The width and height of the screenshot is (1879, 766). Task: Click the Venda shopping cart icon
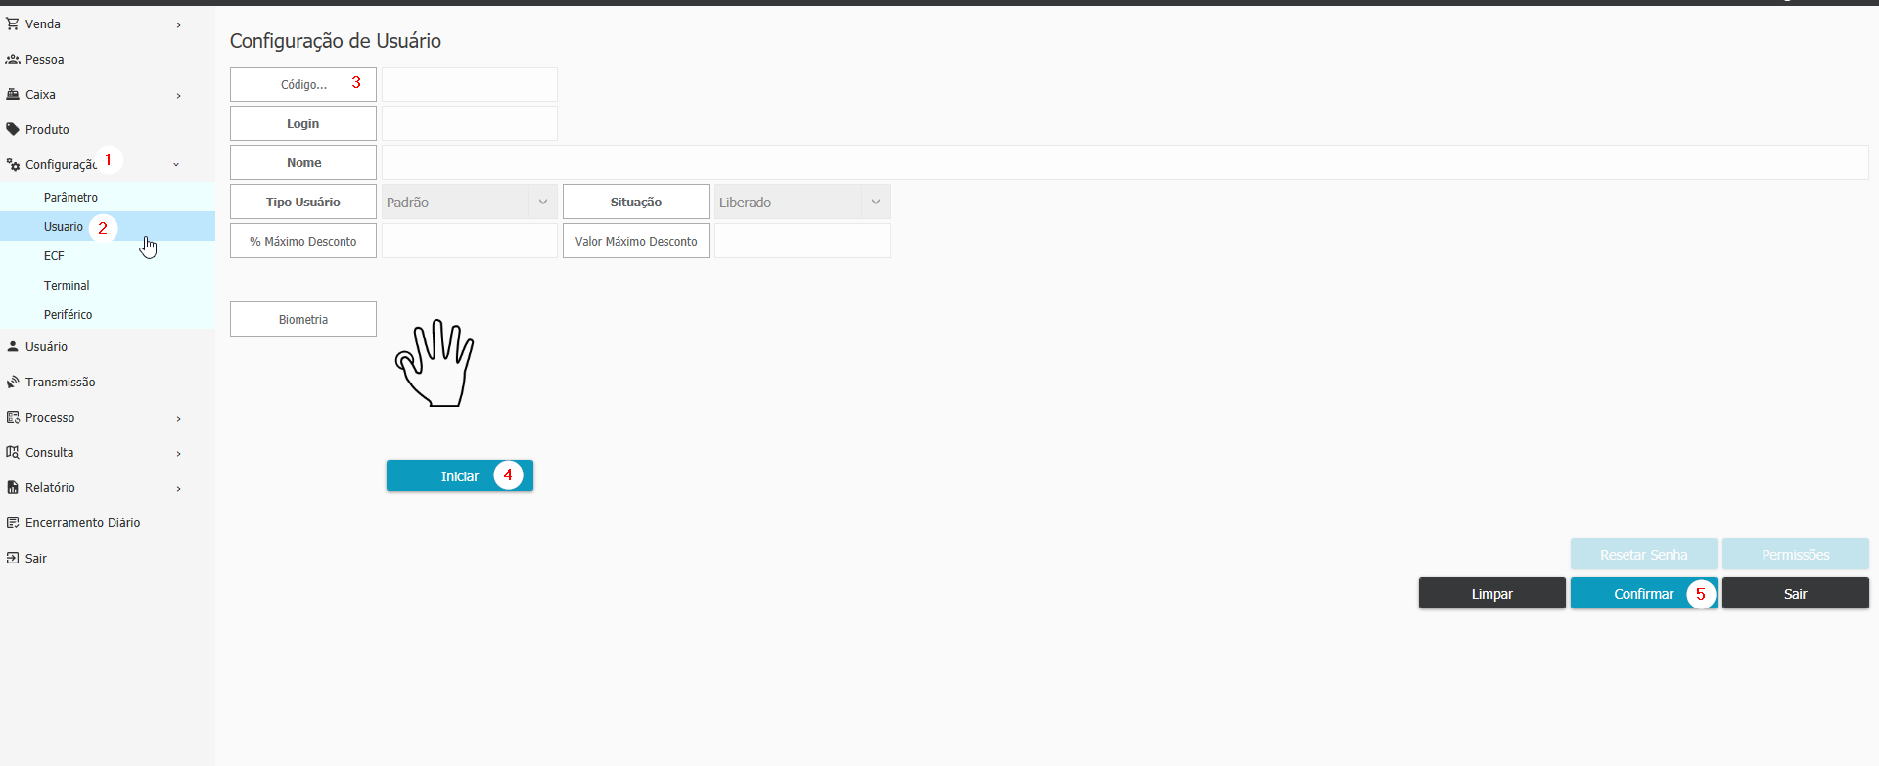(13, 23)
